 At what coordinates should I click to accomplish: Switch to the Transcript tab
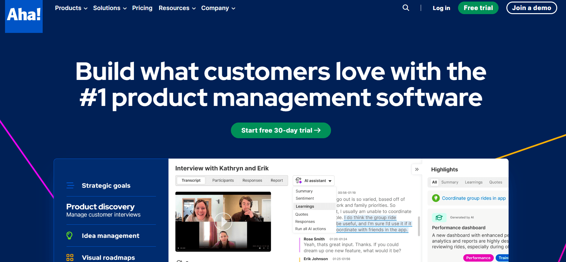[191, 181]
